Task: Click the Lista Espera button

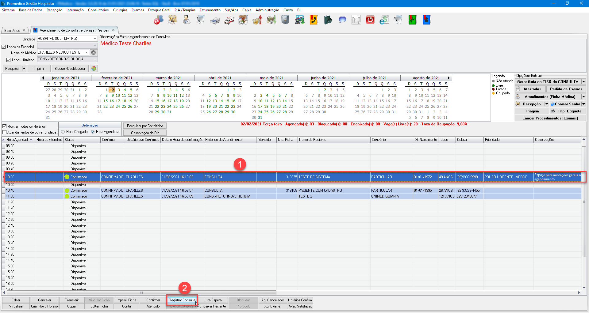Action: [213, 300]
